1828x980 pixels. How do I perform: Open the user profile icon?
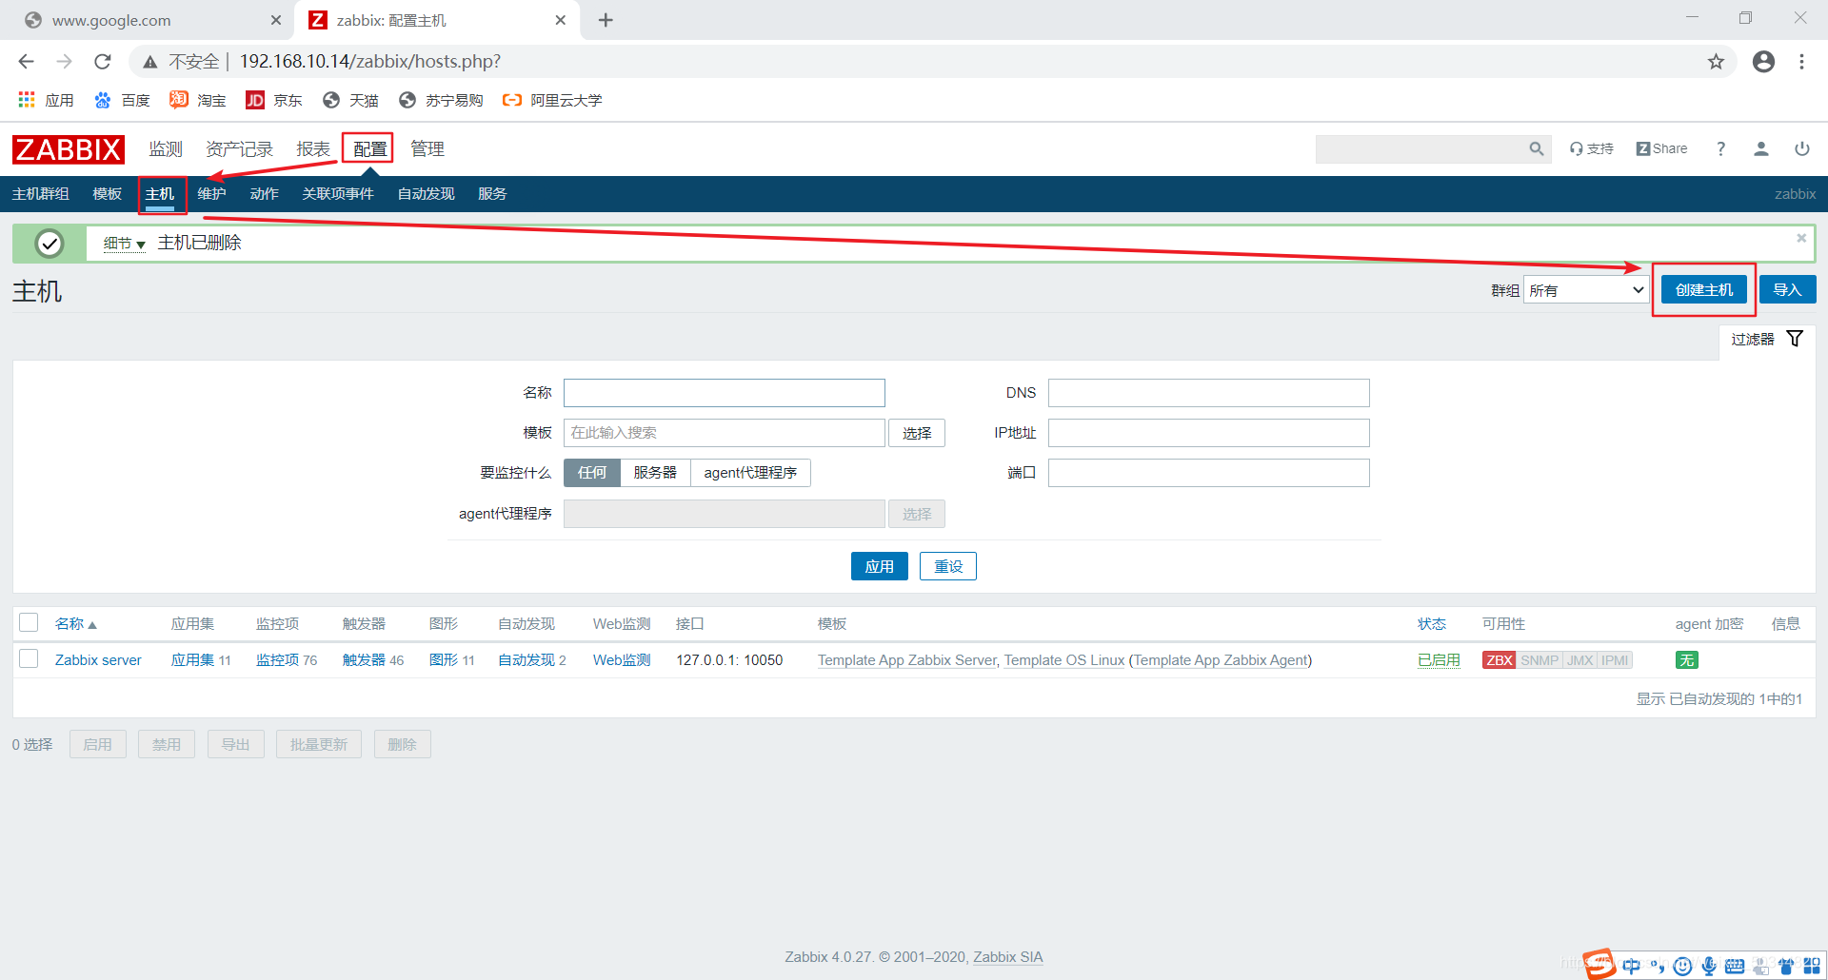(x=1761, y=149)
